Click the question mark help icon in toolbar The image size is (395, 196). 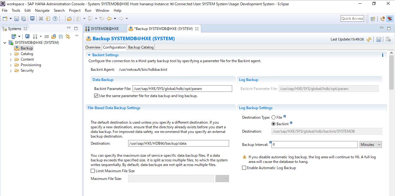(x=55, y=19)
